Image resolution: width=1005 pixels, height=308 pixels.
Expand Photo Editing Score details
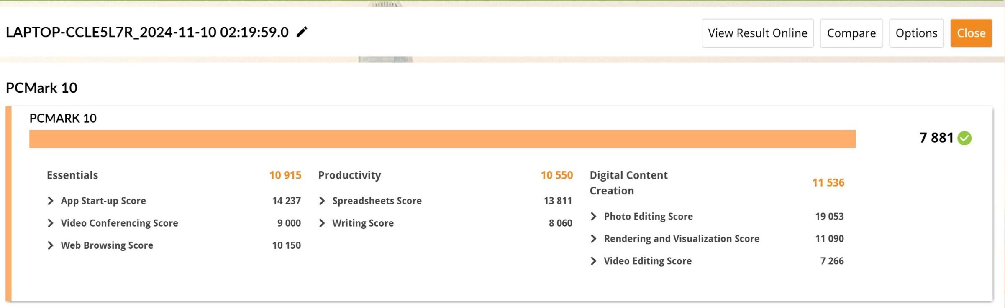[x=594, y=216]
